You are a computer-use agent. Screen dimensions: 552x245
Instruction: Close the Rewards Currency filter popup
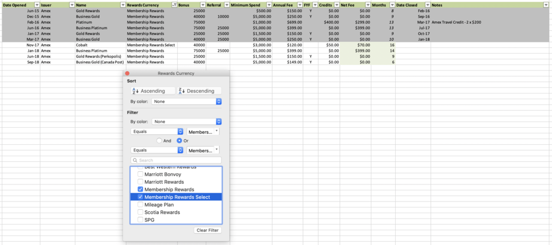(x=127, y=73)
